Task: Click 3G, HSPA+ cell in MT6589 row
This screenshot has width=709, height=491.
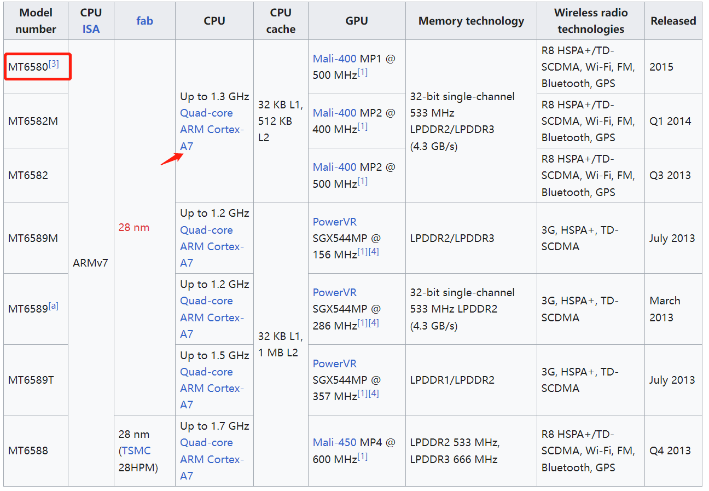Action: (591, 309)
